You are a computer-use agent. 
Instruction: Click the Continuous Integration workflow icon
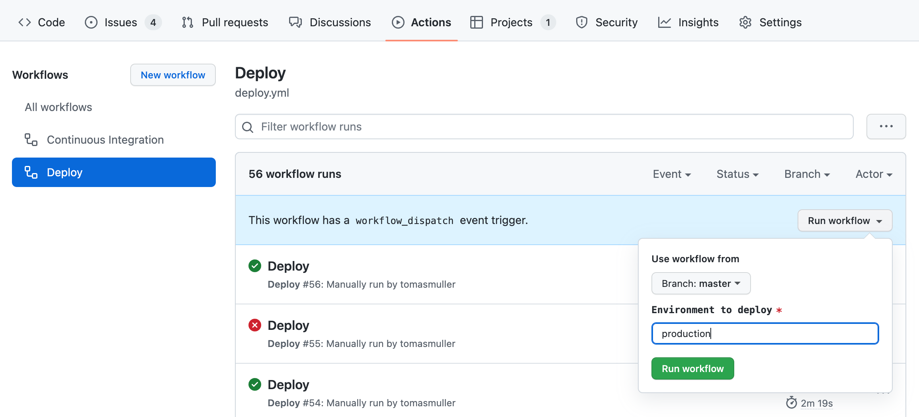point(31,140)
